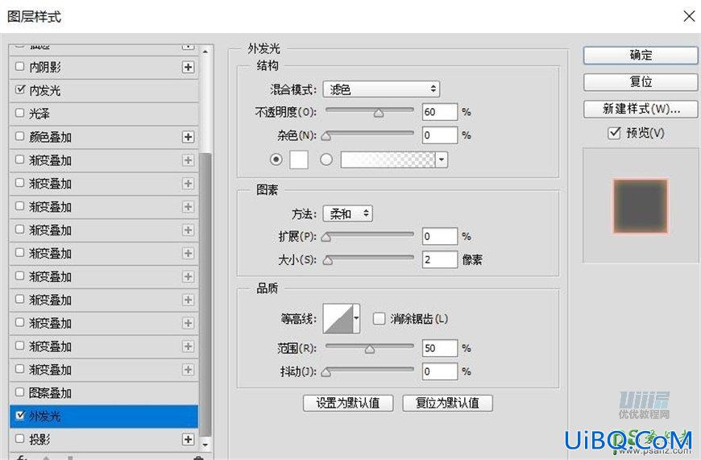Select the gradient glow radio button

coord(326,160)
